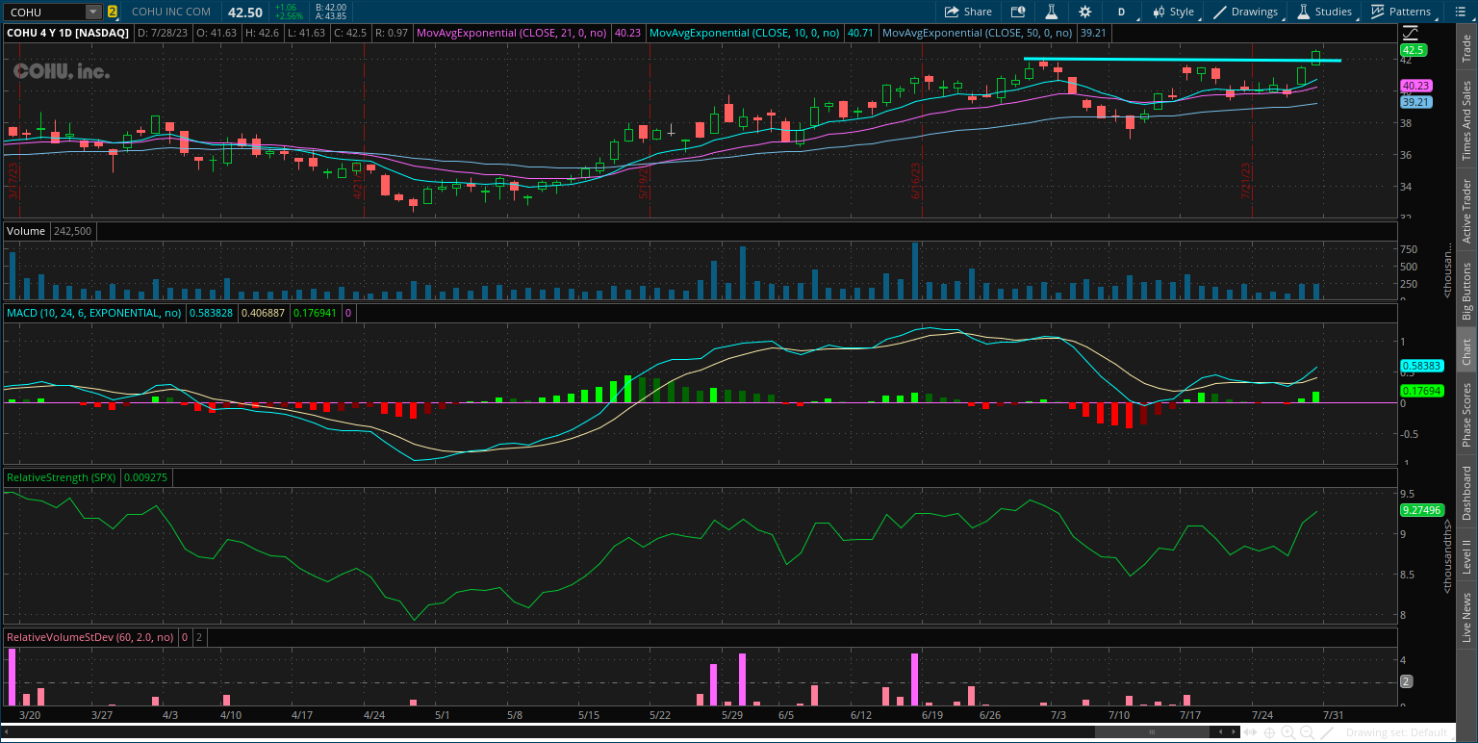Select the drawing line tool icon at bottom

[x=1326, y=732]
